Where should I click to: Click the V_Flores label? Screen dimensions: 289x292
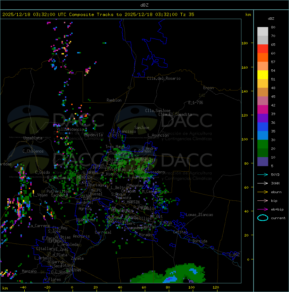52,280
